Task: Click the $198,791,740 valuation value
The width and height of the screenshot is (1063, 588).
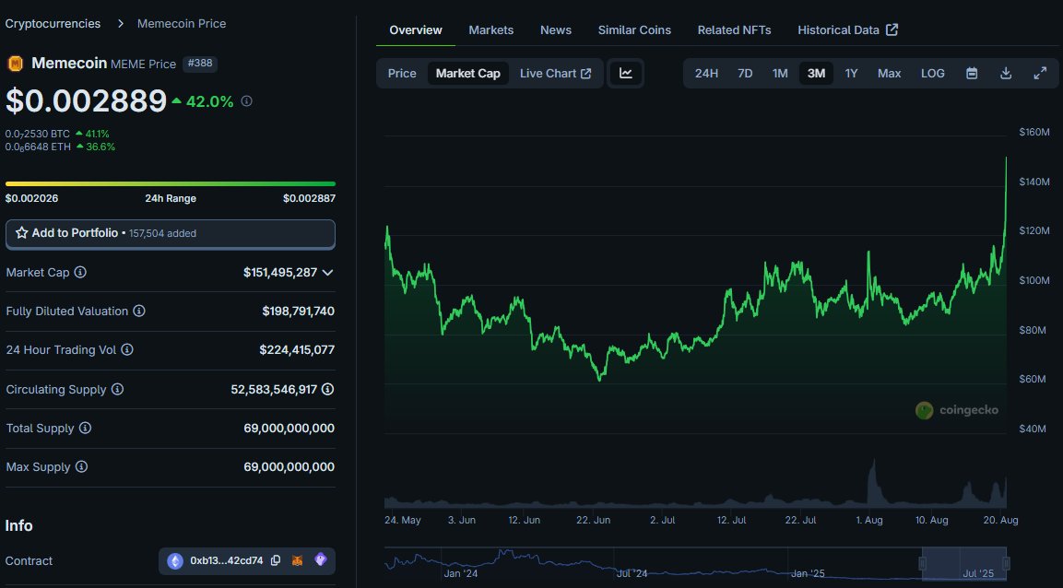Action: 299,311
